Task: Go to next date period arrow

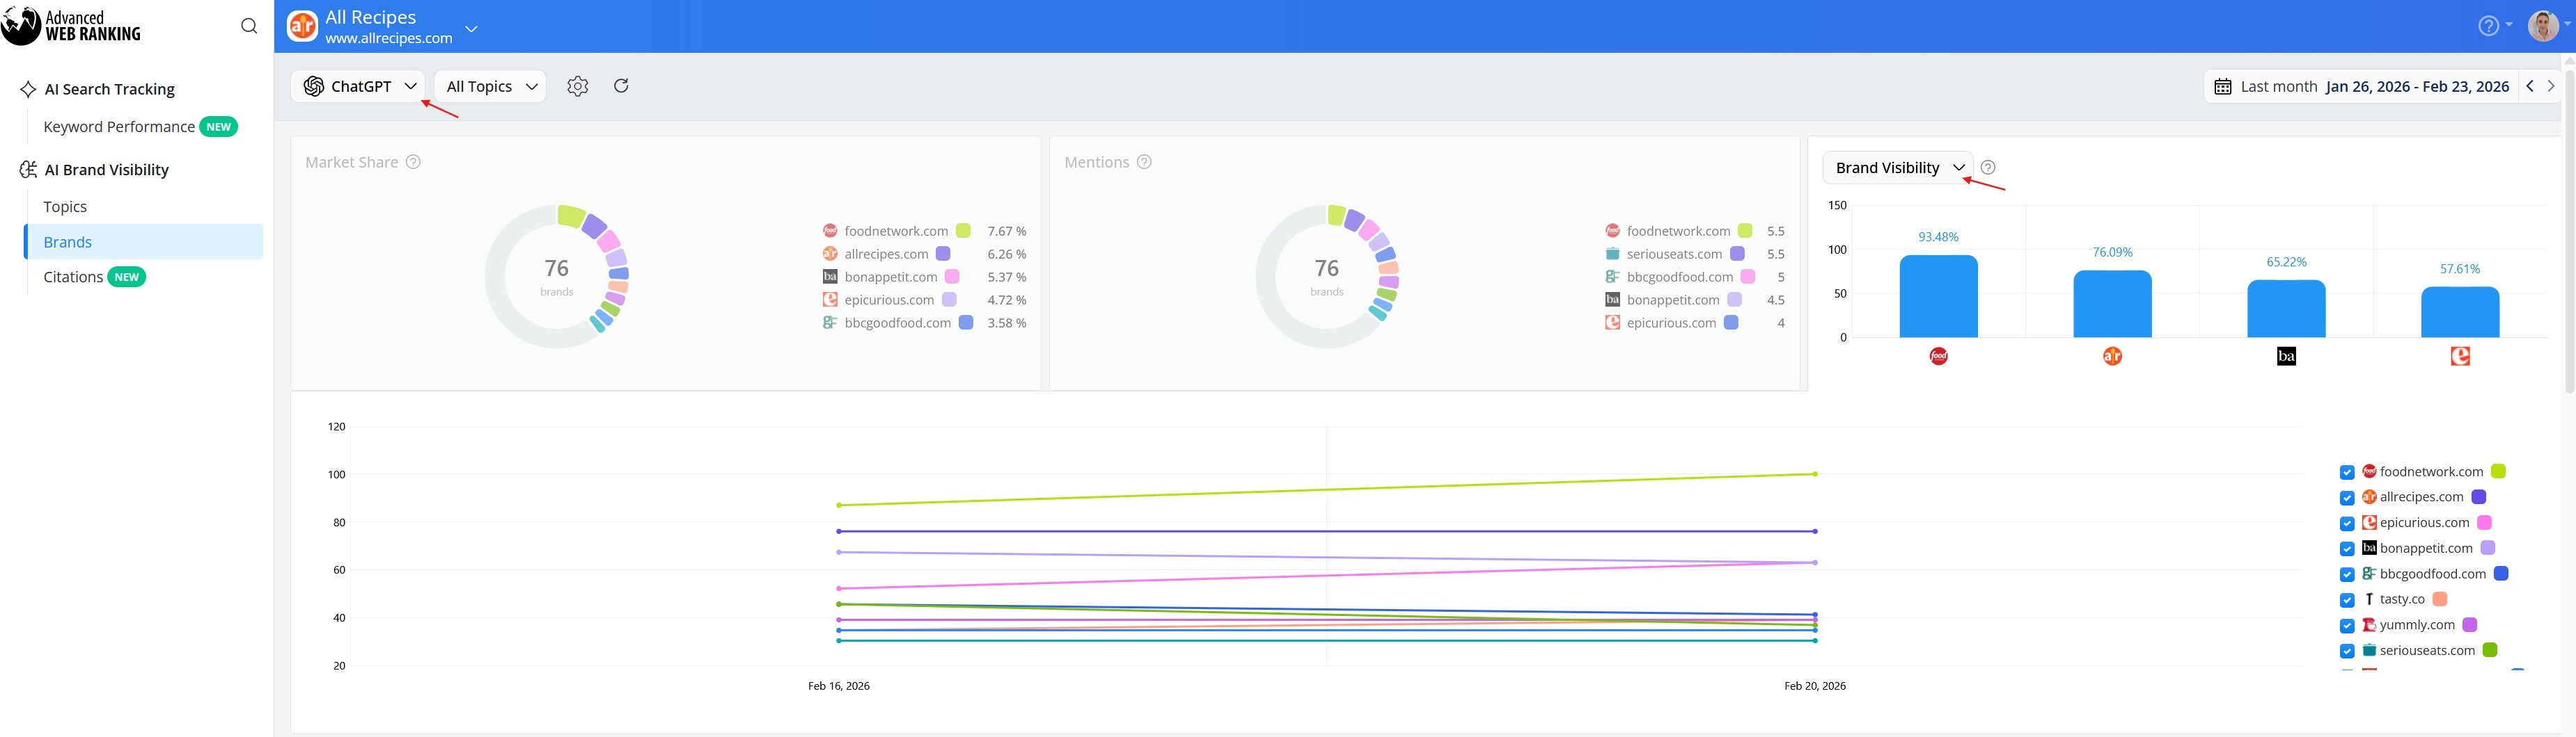Action: (x=2551, y=87)
